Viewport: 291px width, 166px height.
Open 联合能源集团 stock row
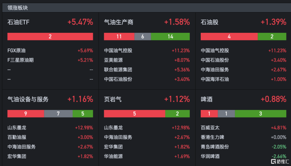tap(147, 70)
